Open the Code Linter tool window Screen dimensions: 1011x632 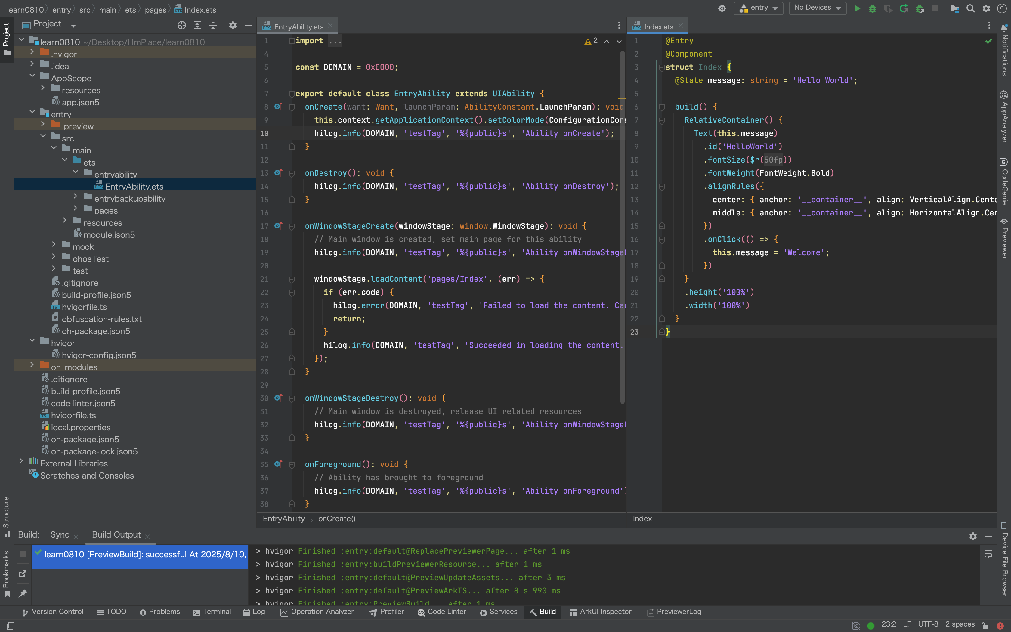coord(442,612)
